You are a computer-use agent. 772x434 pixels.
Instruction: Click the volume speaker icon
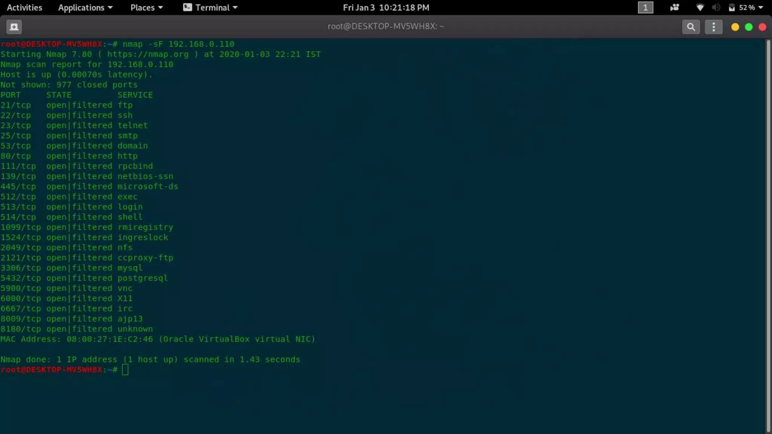click(716, 8)
